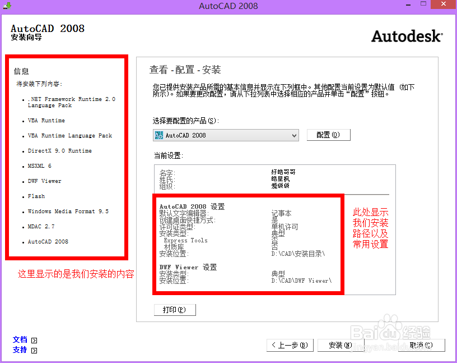Start installation with 安装(N) button
This screenshot has width=457, height=363.
pos(341,345)
